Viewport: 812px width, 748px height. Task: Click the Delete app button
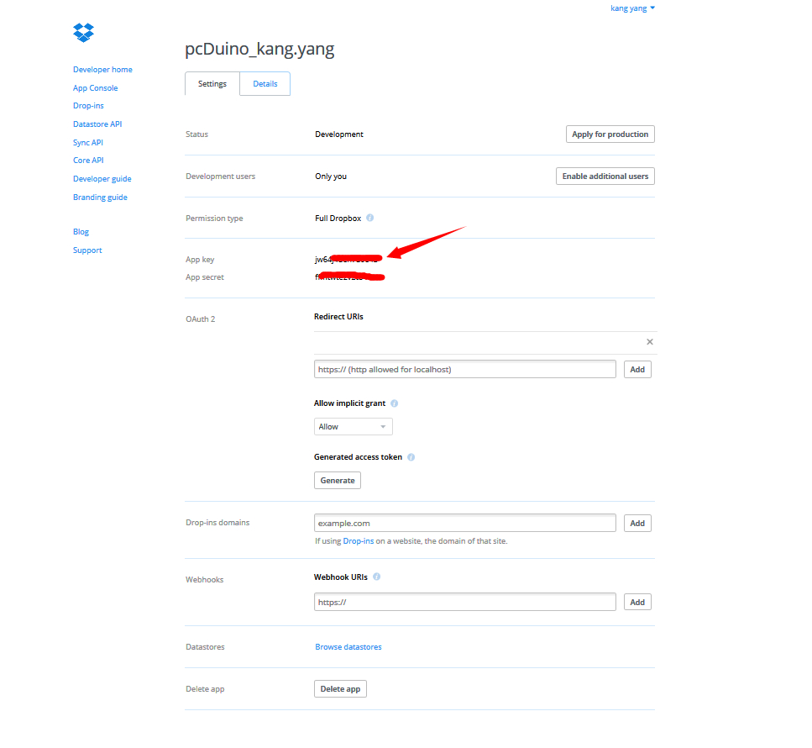340,689
